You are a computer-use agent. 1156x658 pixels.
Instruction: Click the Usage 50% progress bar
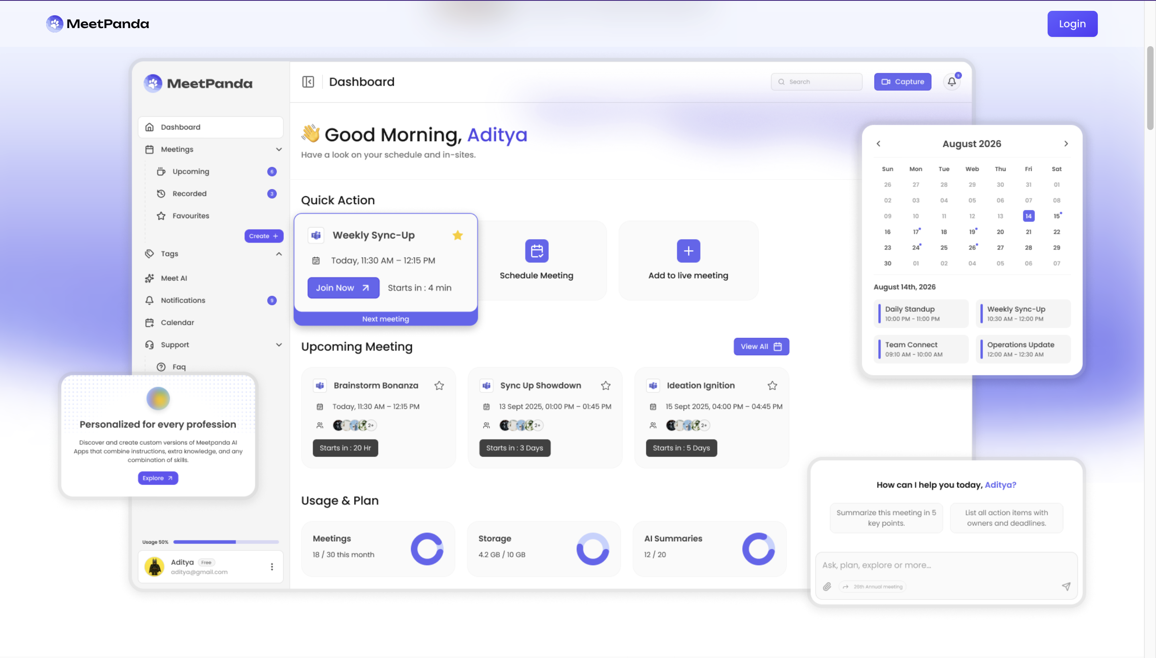click(226, 542)
